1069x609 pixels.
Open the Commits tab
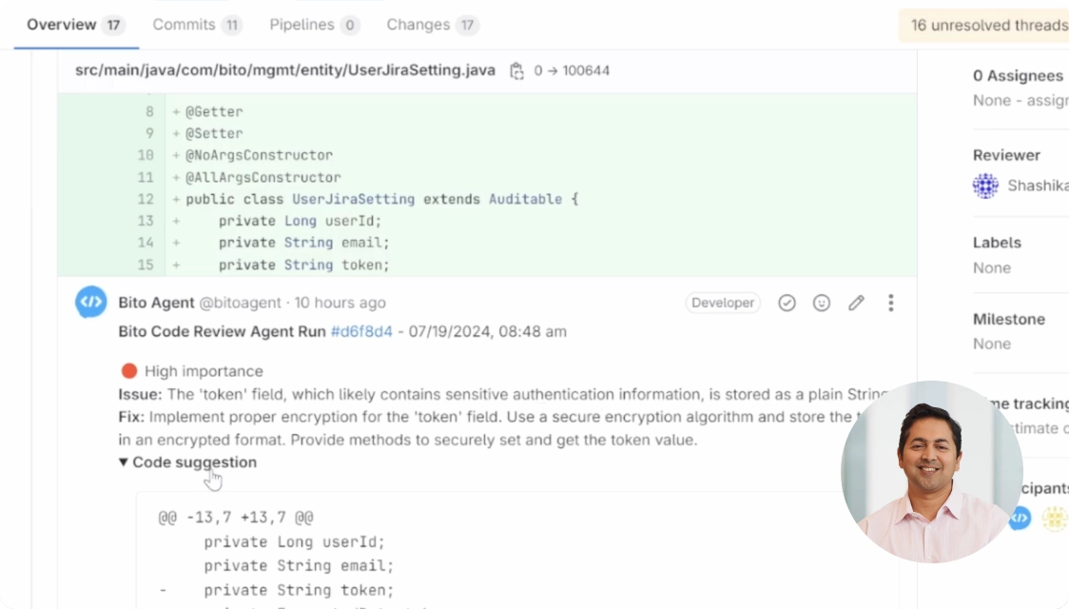click(196, 26)
